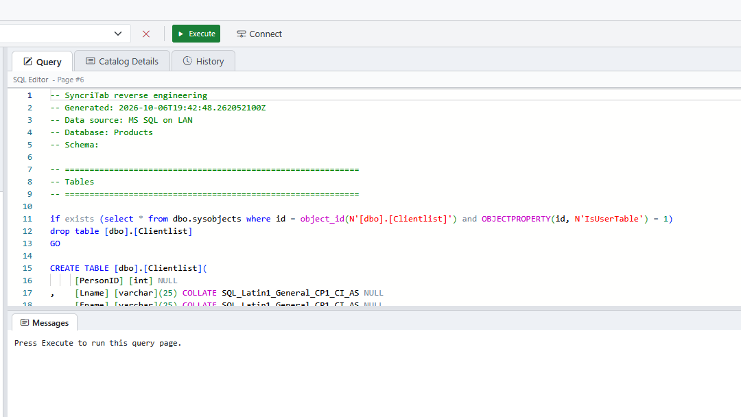The image size is (741, 417).
Task: Click the Tables comment on line 8
Action: (72, 182)
